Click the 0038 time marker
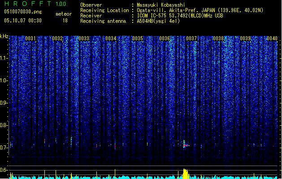This screenshot has height=179, width=282. pos(218,38)
